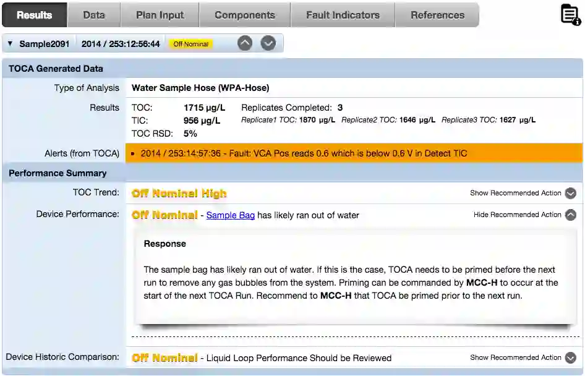Open the References tab
The height and width of the screenshot is (376, 585).
437,15
